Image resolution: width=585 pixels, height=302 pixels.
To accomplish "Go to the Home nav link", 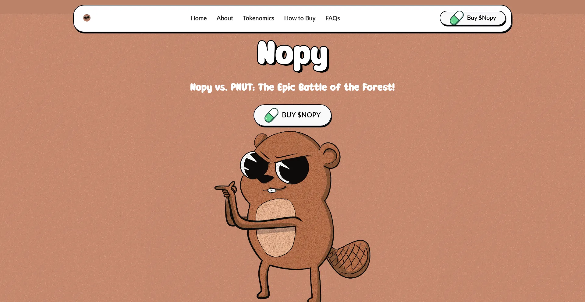I will tap(199, 18).
